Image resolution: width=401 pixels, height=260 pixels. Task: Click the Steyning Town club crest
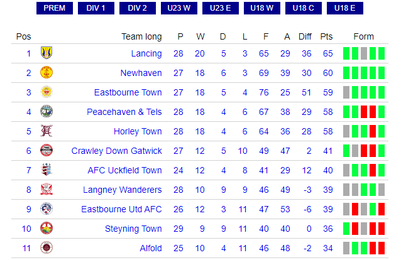[47, 228]
